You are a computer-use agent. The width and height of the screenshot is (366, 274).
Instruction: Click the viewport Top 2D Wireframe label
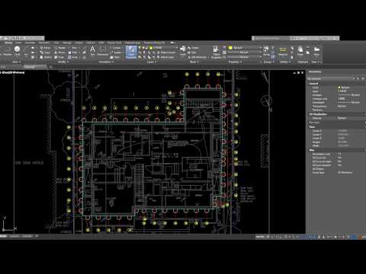pos(12,72)
